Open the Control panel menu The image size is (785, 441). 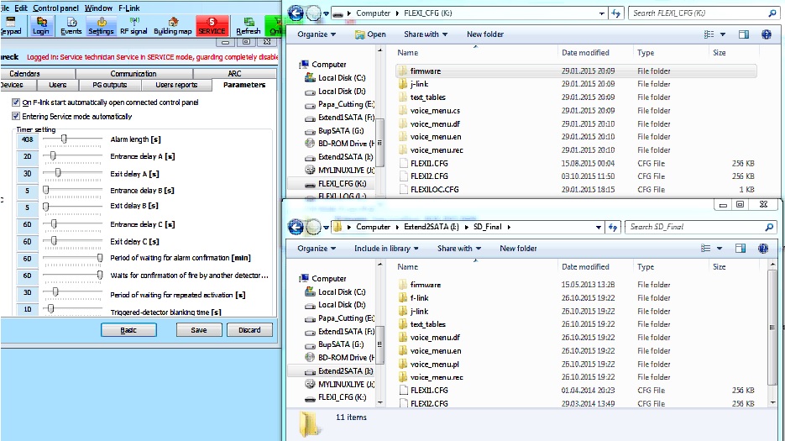(x=56, y=8)
